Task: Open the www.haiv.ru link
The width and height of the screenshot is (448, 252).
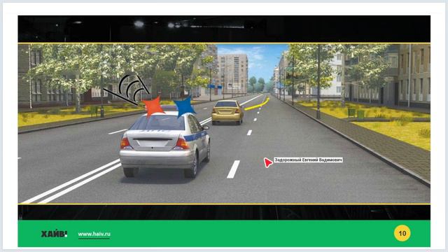Action: 94,234
